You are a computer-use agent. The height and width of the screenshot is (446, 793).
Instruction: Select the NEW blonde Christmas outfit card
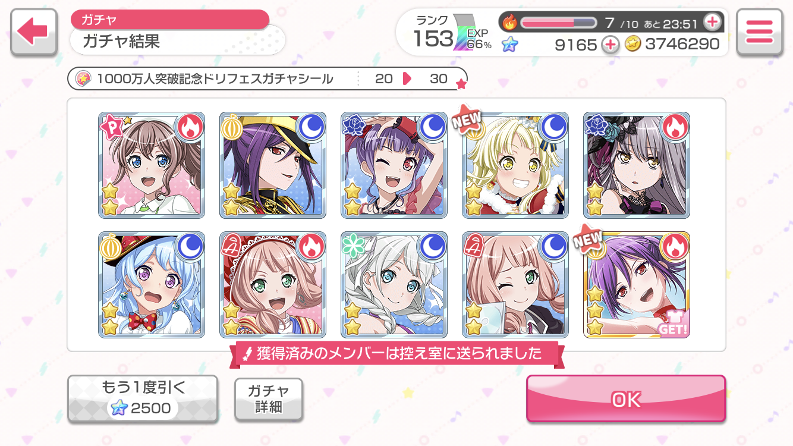point(515,165)
